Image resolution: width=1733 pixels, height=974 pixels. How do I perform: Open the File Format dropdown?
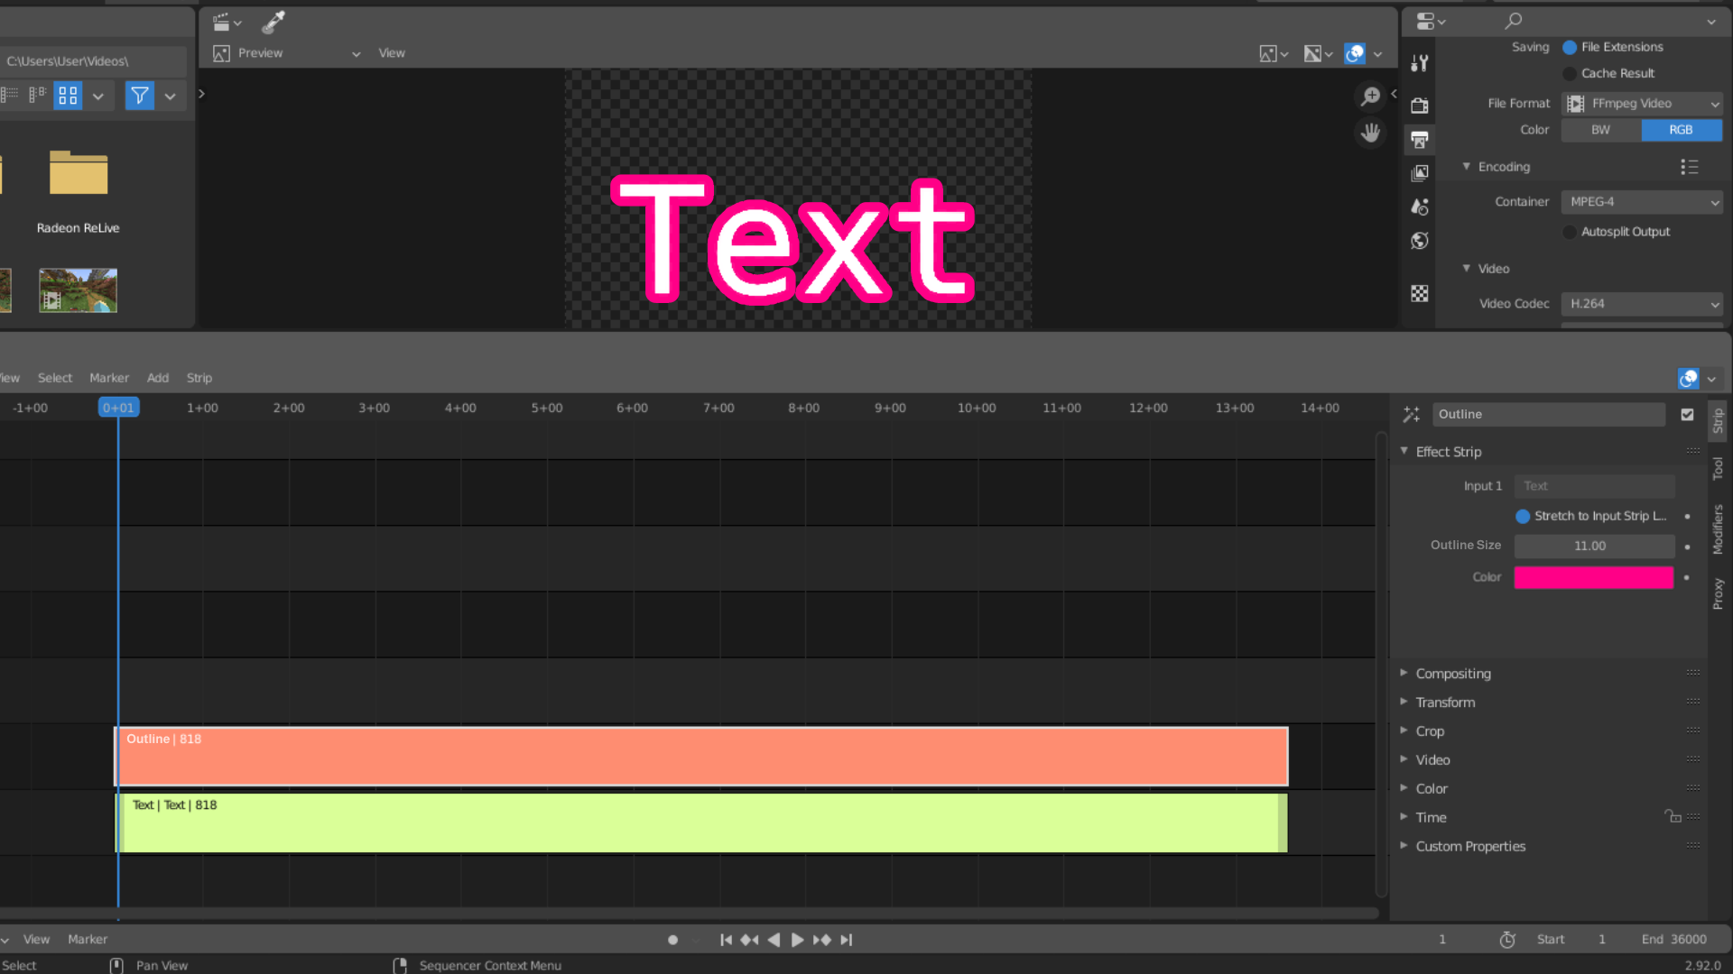coord(1642,104)
